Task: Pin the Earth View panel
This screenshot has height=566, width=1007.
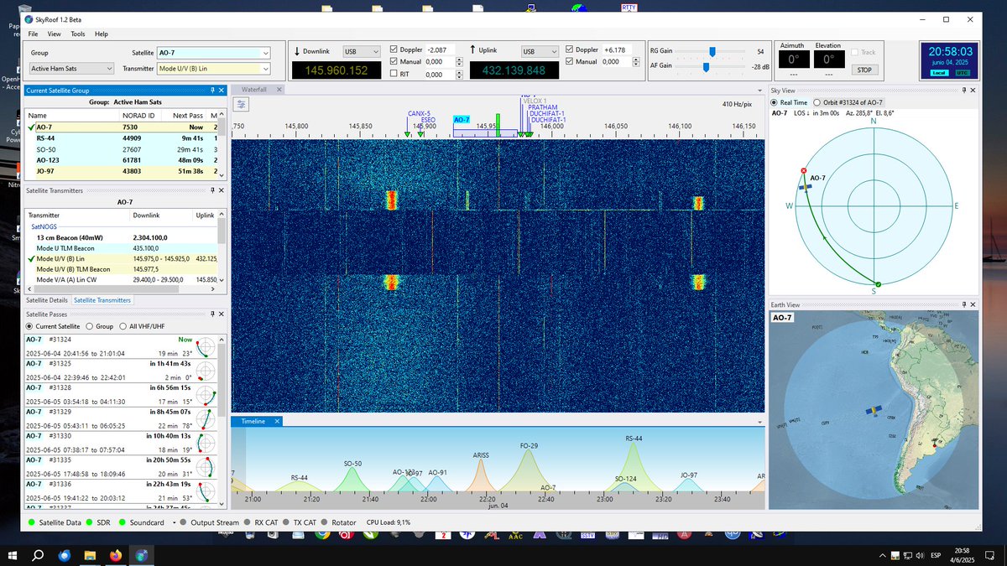Action: click(x=963, y=304)
